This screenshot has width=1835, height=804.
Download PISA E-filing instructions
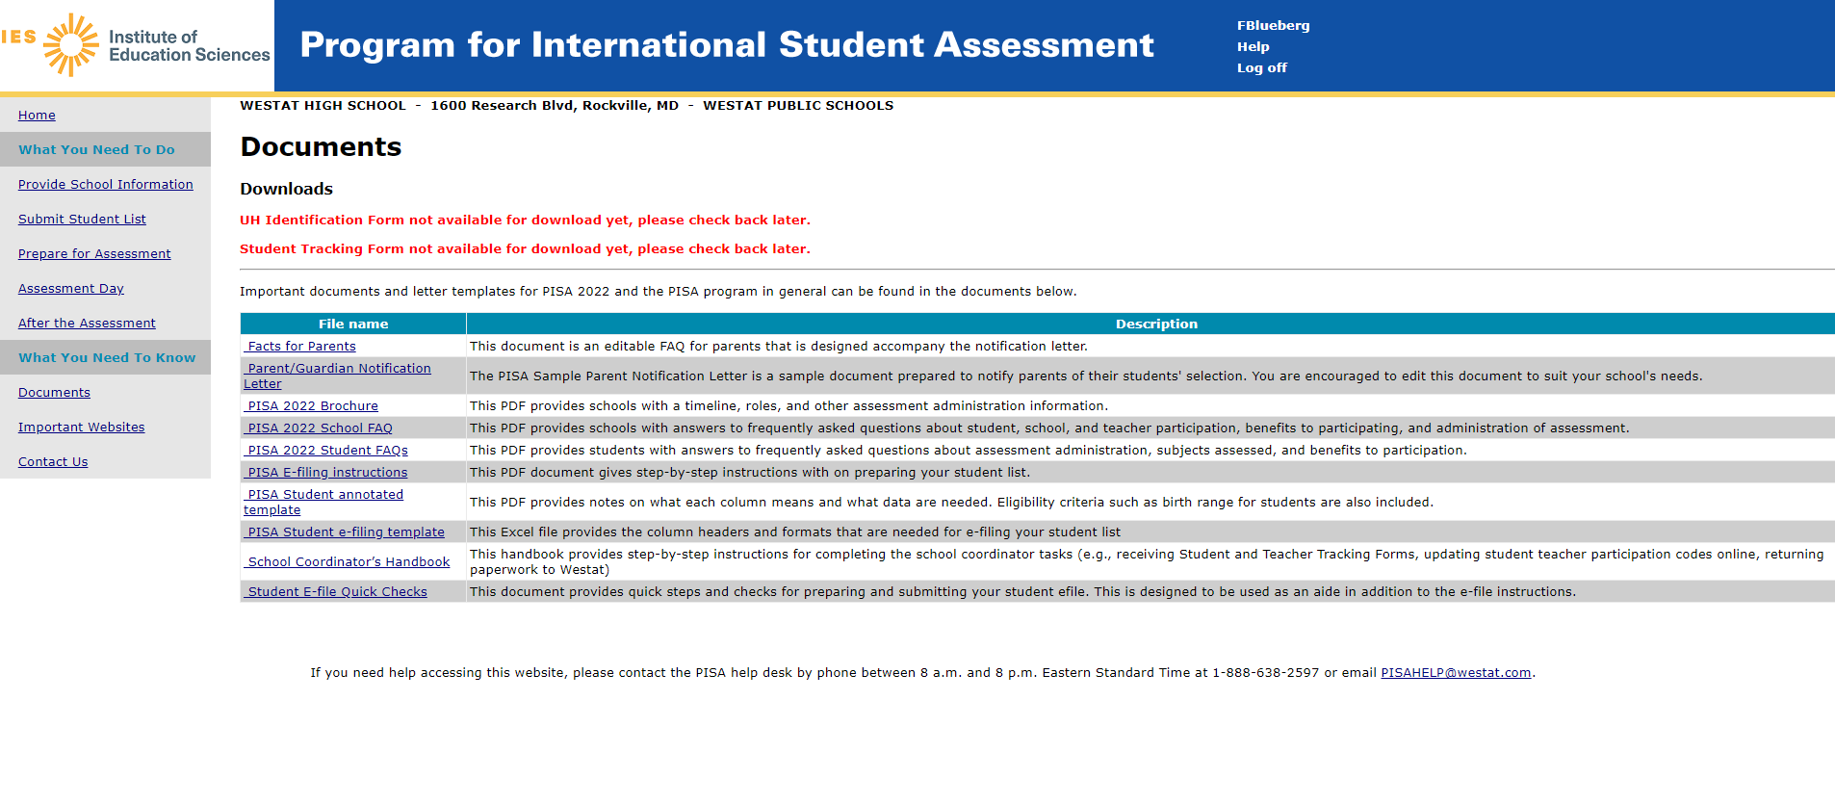[x=325, y=472]
